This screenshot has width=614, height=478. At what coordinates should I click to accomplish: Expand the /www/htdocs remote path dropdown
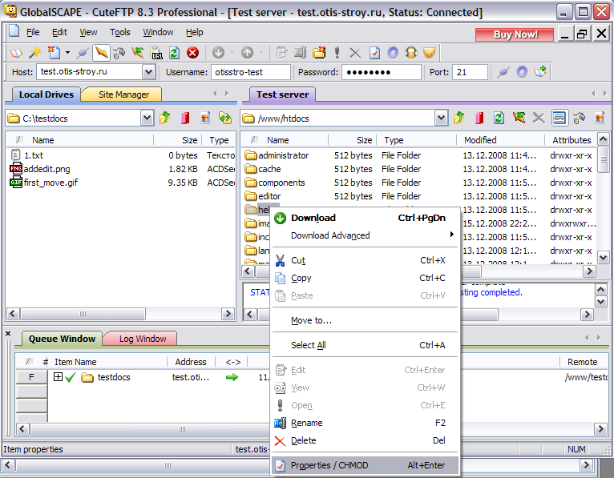click(x=441, y=118)
